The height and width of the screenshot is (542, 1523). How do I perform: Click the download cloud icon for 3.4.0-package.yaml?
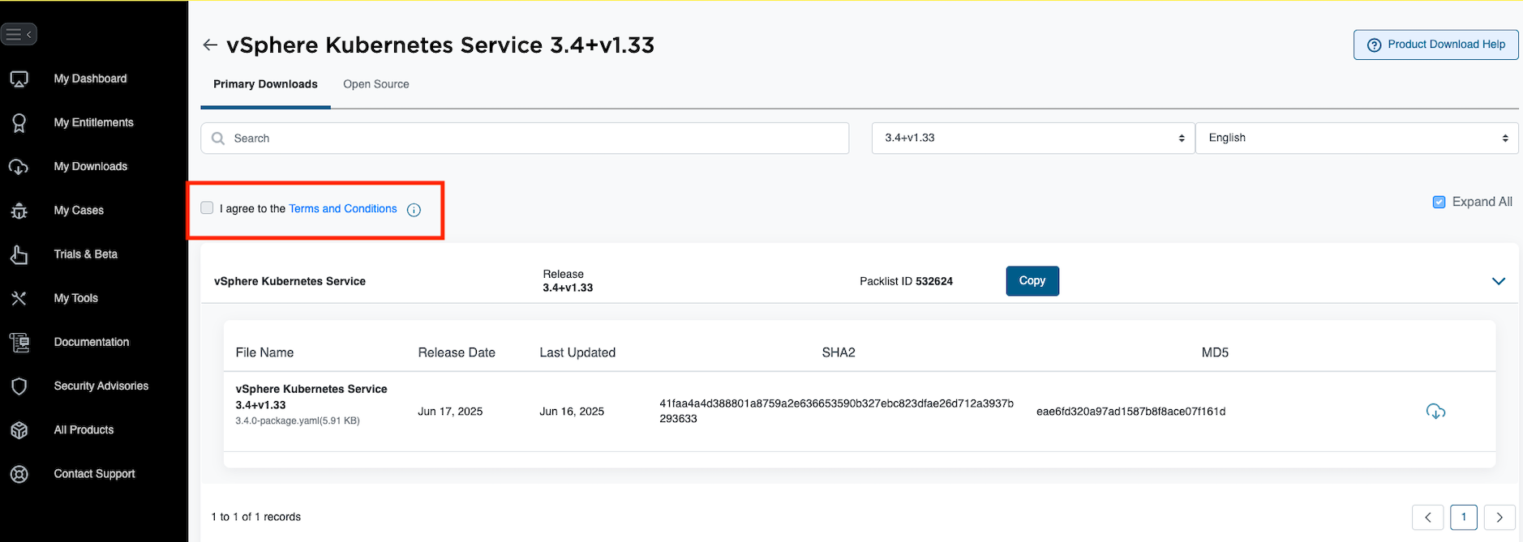point(1435,412)
